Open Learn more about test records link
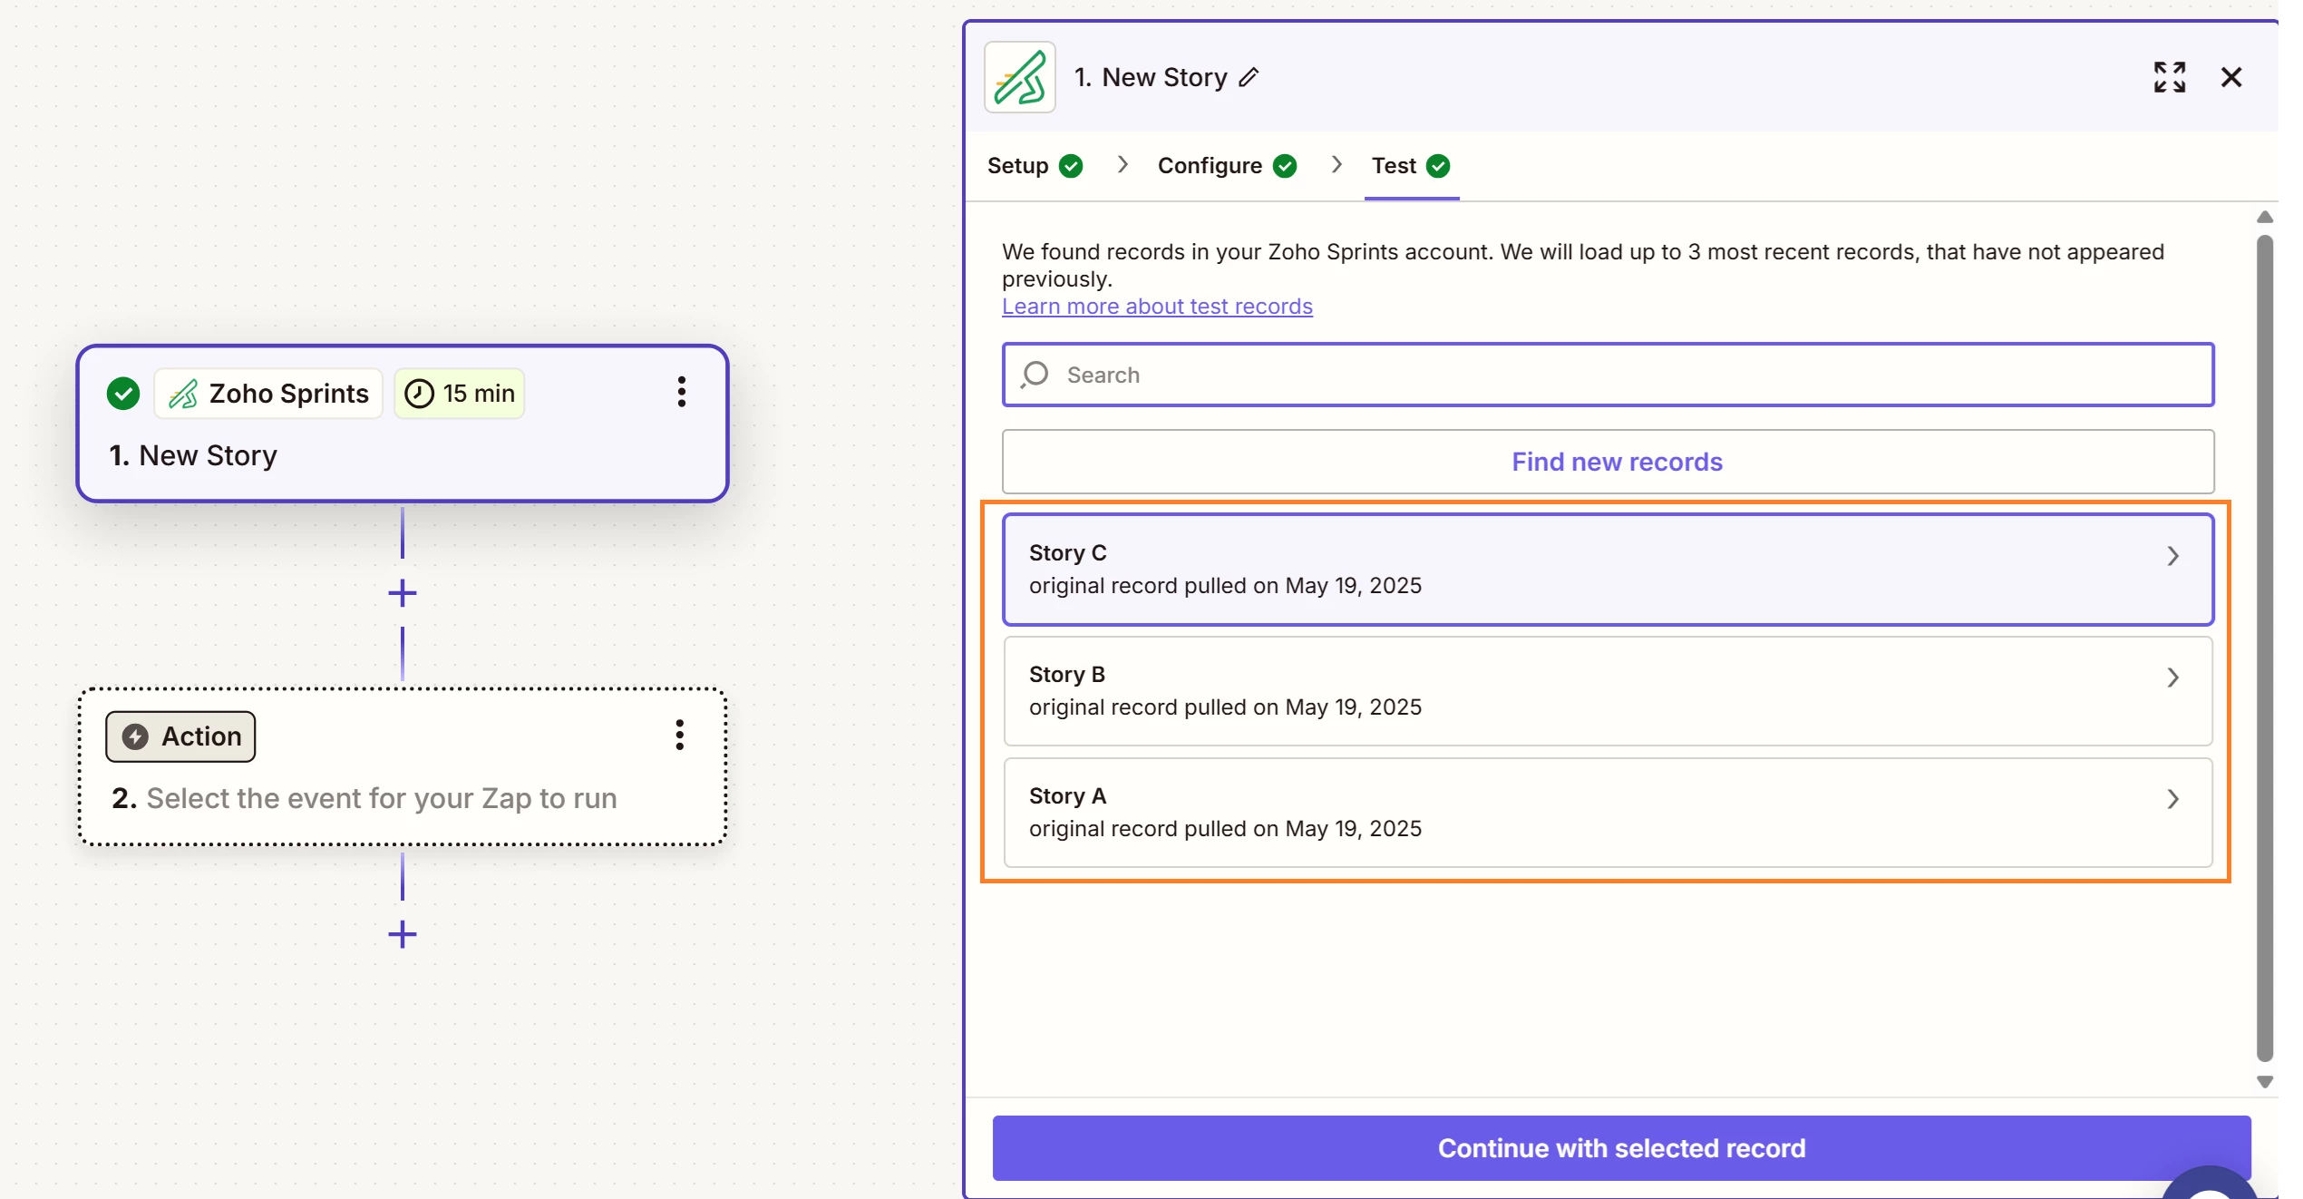2303x1199 pixels. [1157, 307]
